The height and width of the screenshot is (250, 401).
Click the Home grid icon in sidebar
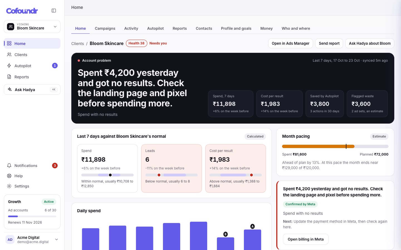9,43
